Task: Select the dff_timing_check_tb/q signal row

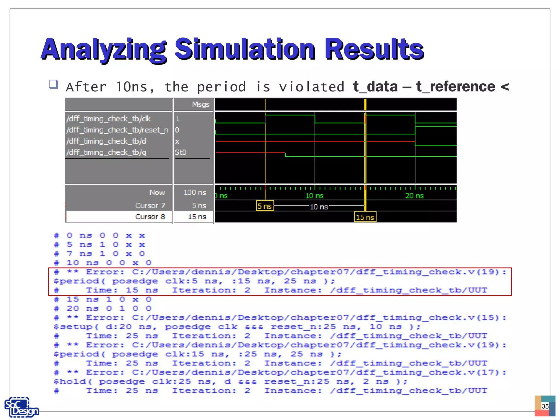Action: coord(106,152)
